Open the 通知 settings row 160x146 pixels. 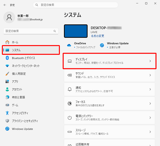[109, 89]
